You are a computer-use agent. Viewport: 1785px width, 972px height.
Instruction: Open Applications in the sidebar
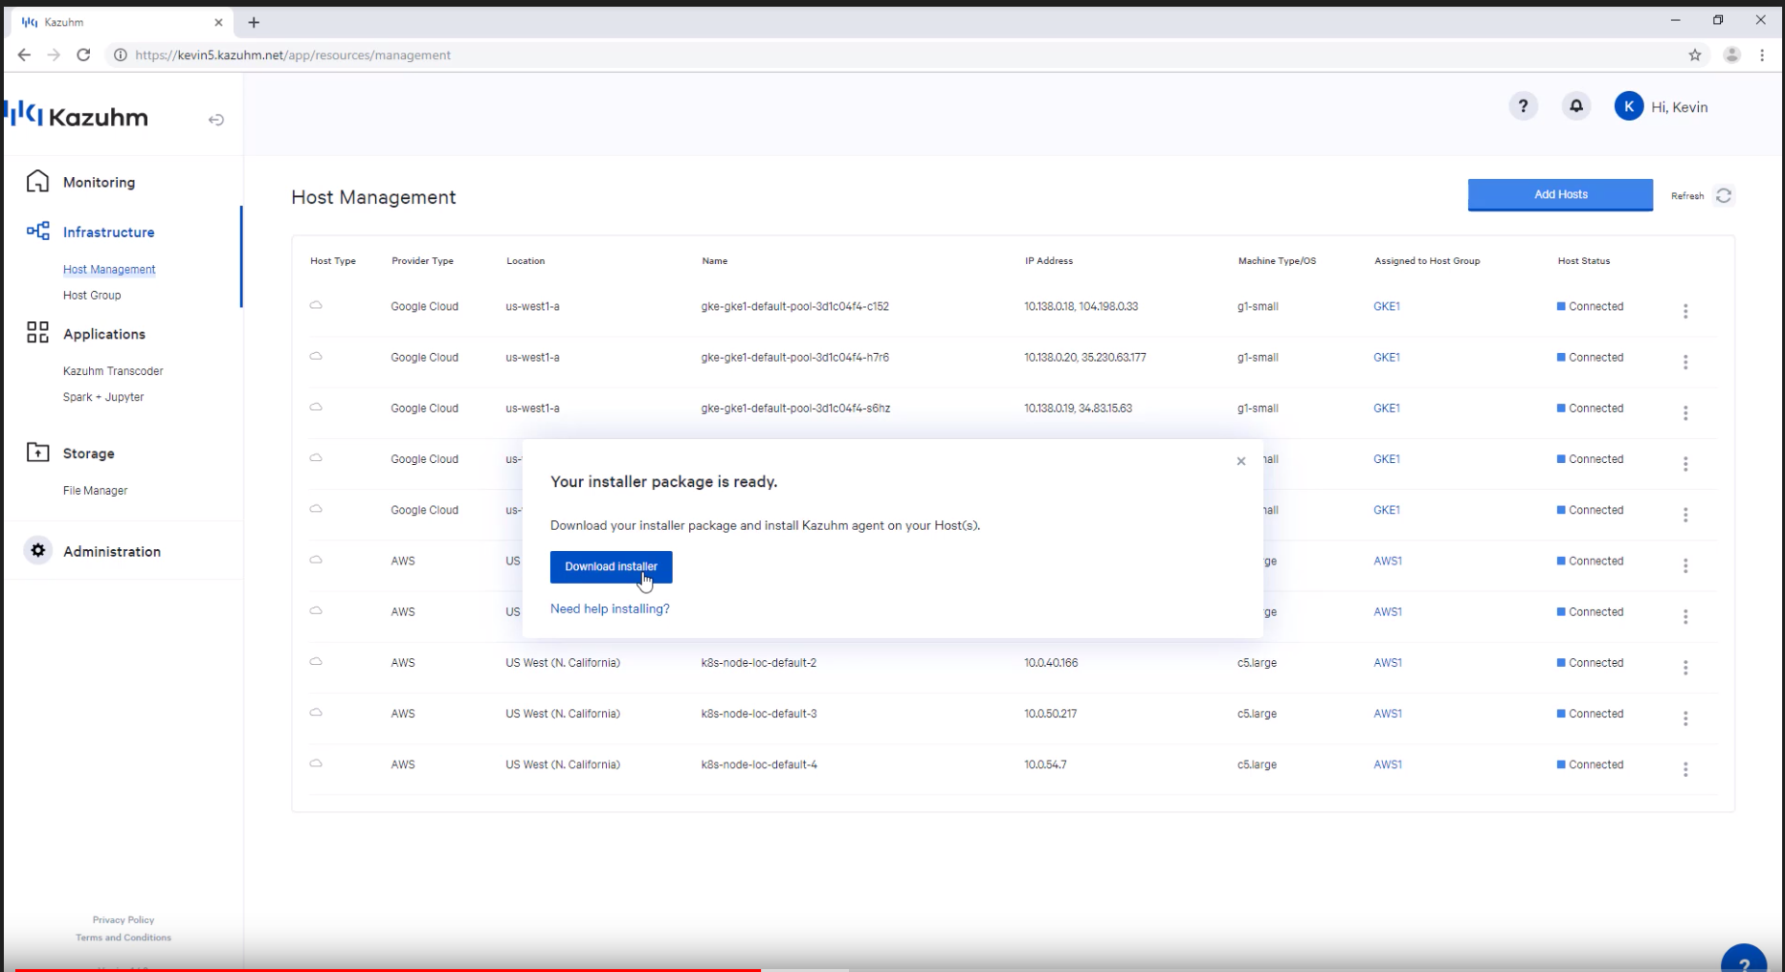[x=104, y=334]
